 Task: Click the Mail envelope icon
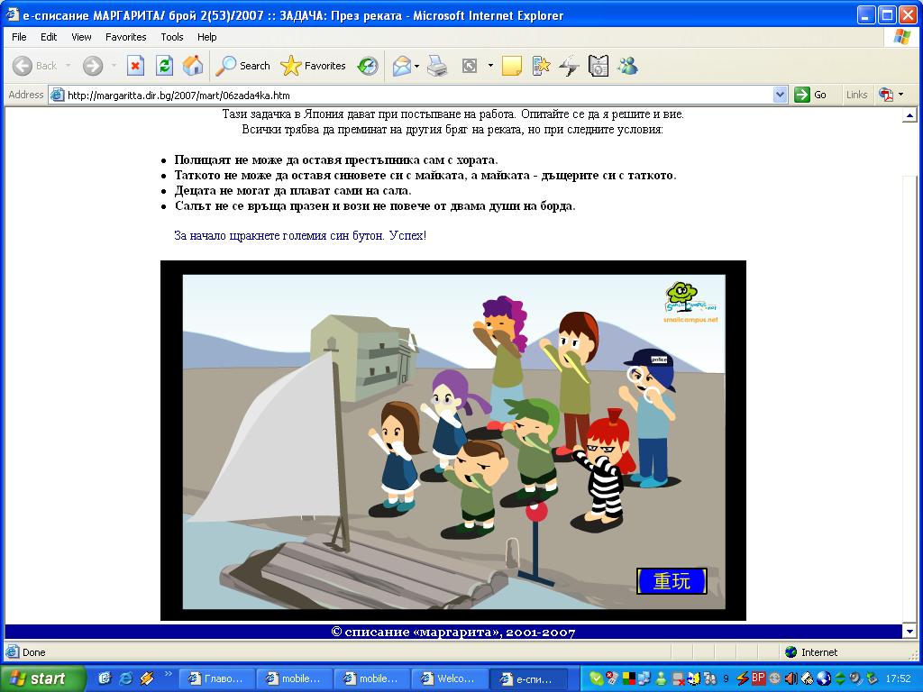pyautogui.click(x=401, y=66)
